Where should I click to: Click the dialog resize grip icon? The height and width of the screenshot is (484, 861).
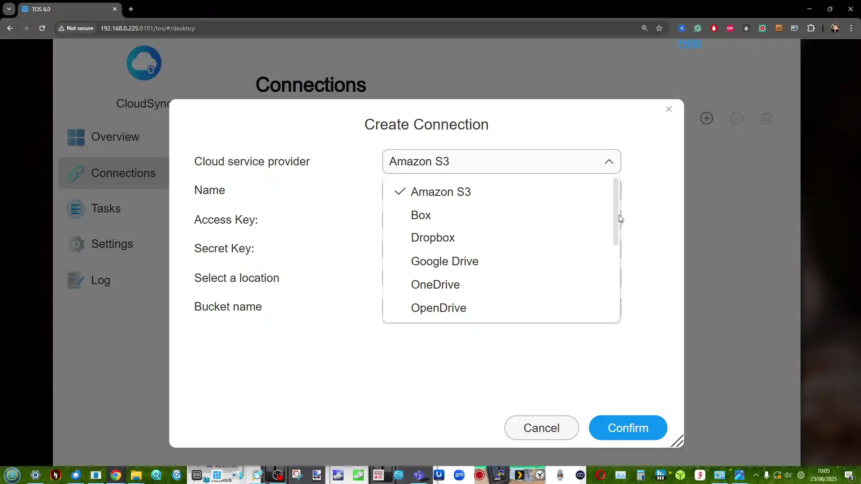[x=677, y=441]
